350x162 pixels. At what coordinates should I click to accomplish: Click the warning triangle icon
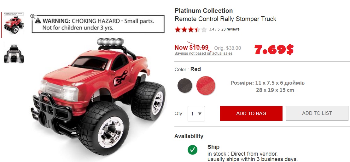click(x=38, y=21)
